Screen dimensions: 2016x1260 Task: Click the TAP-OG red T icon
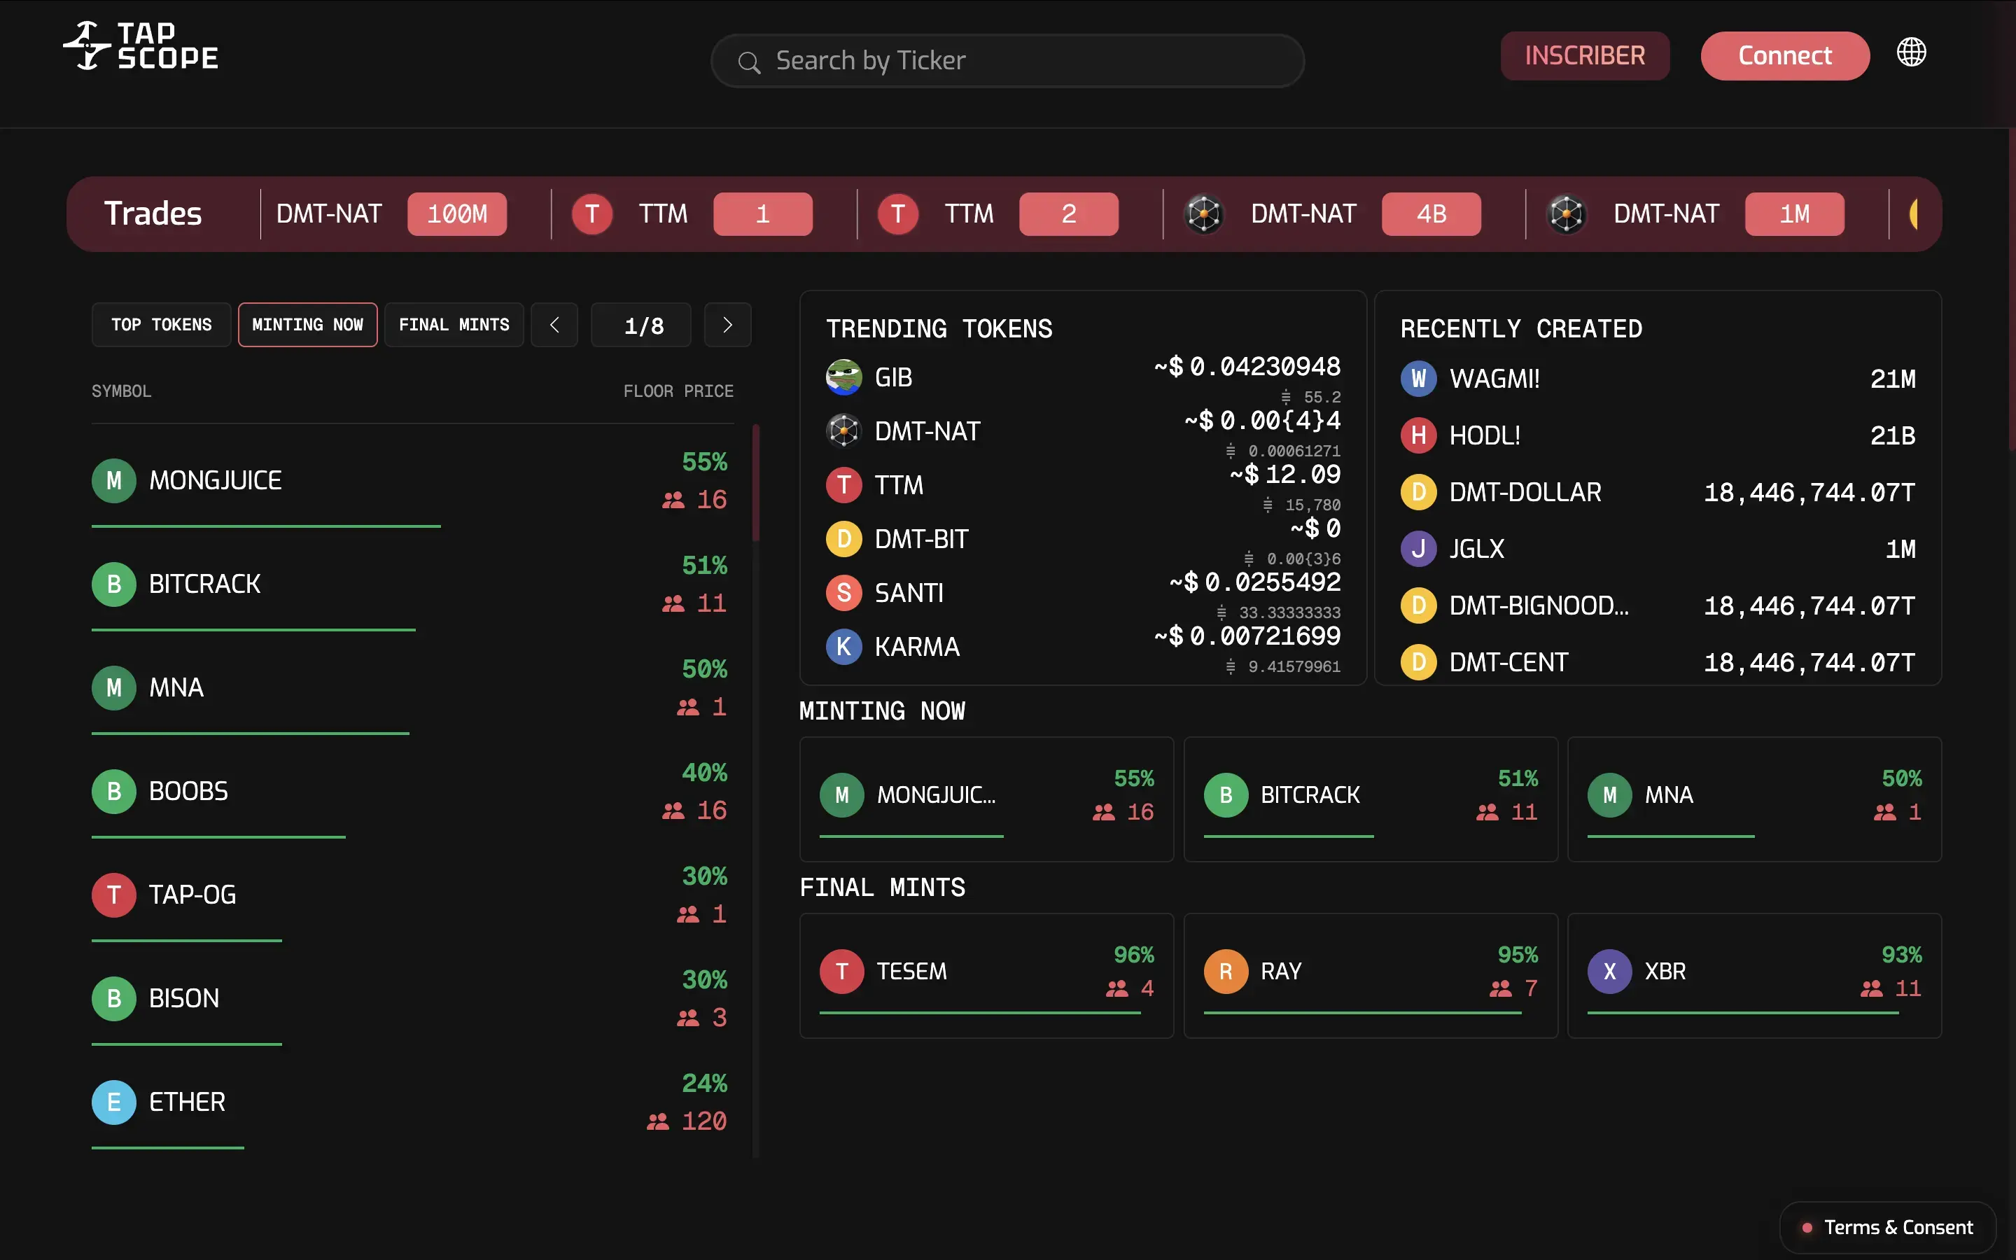coord(114,895)
